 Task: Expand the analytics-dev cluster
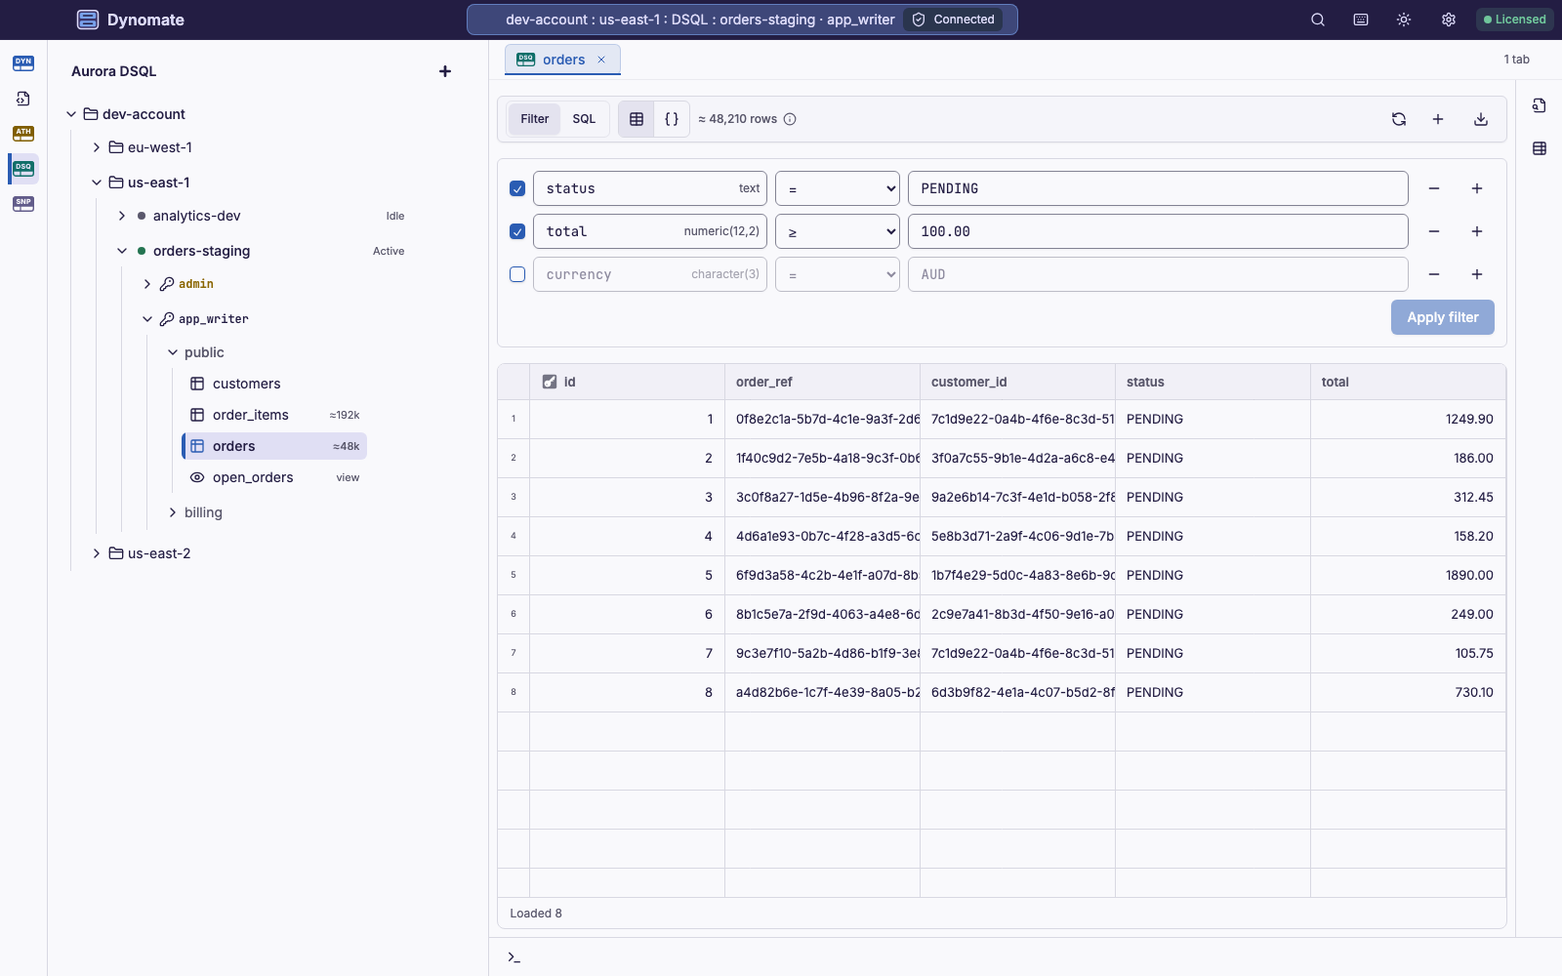tap(122, 216)
